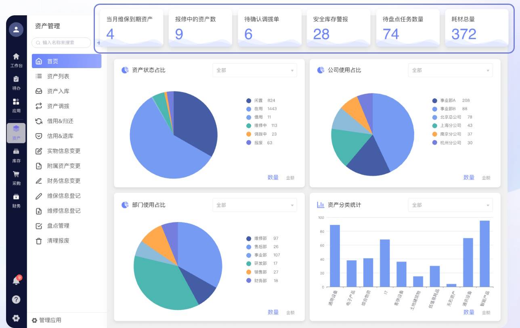Switch 公司使用占比 chart to 金额
Screen dimensions: 520x328
486,178
